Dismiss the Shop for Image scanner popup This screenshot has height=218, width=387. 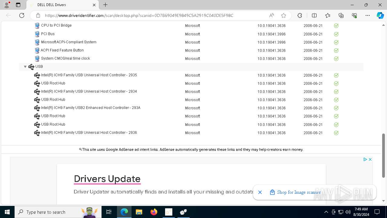click(x=260, y=192)
